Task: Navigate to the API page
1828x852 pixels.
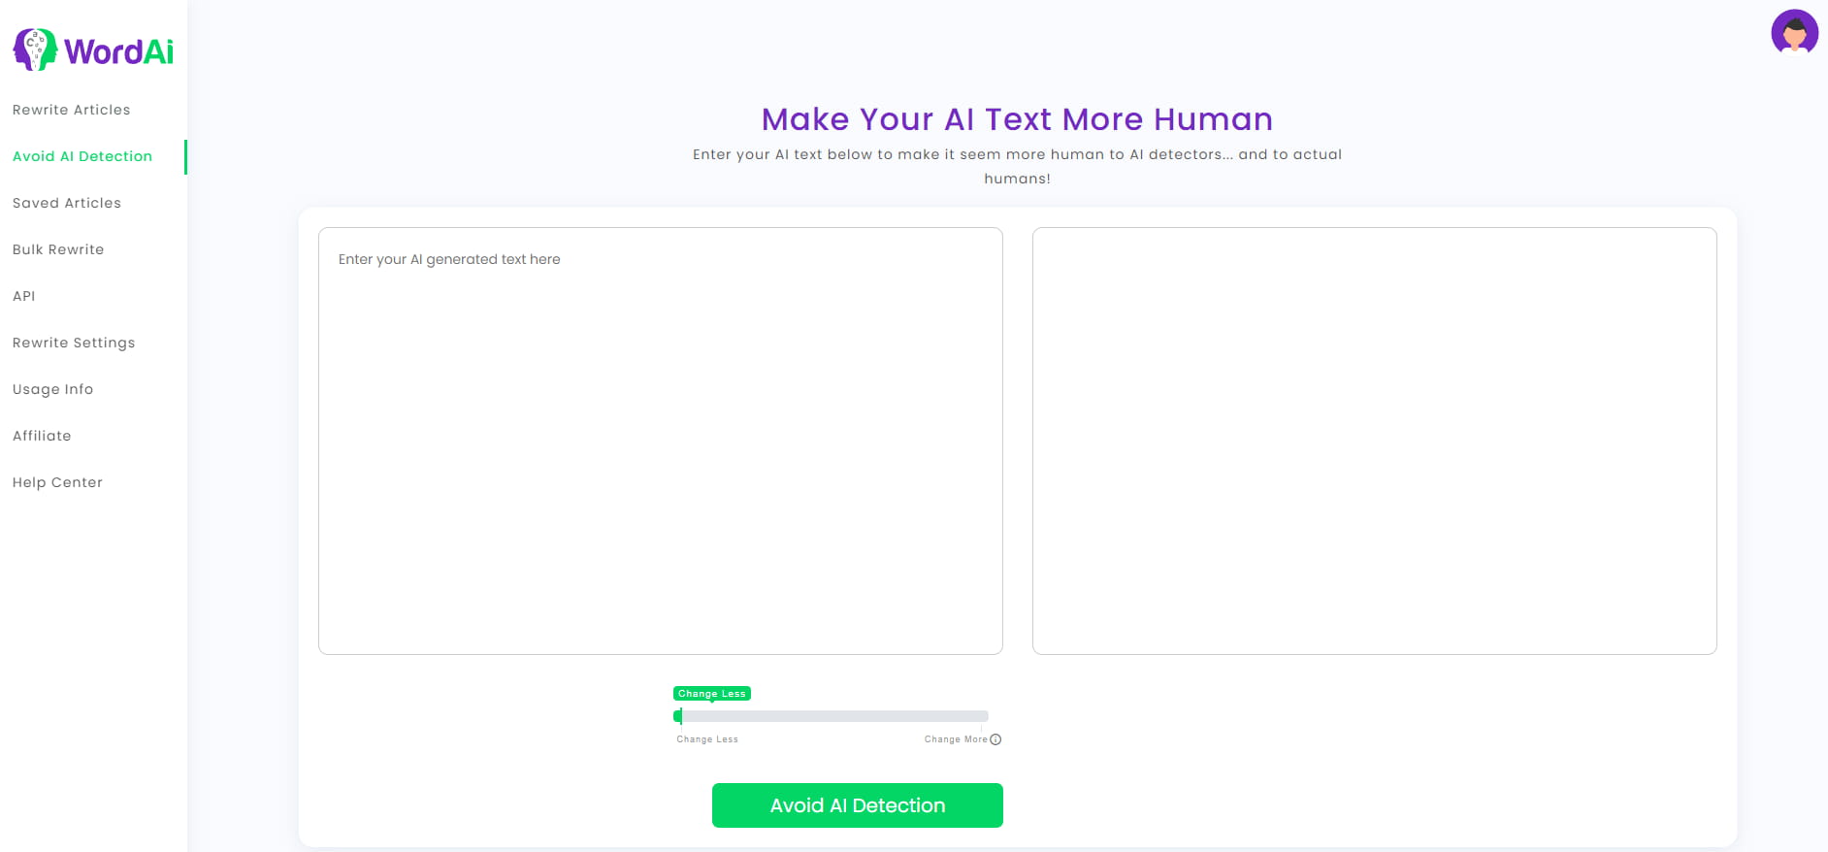Action: pyautogui.click(x=24, y=296)
